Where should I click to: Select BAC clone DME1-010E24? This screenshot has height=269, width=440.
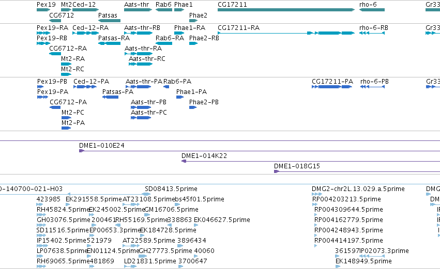point(260,151)
